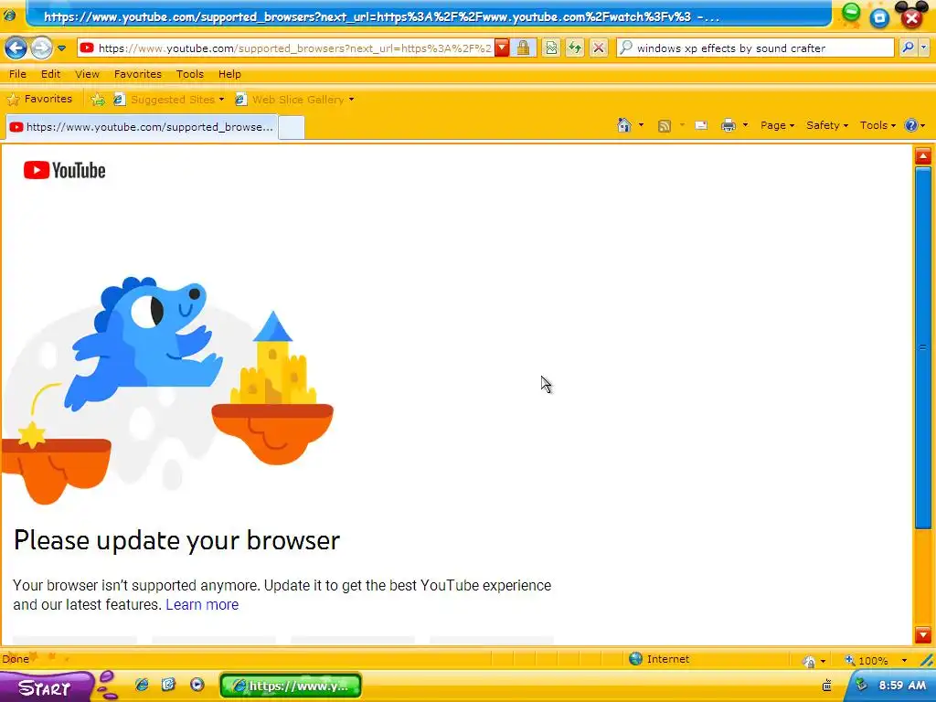Click the Read Mail envelope icon
The height and width of the screenshot is (702, 936).
[x=701, y=125]
